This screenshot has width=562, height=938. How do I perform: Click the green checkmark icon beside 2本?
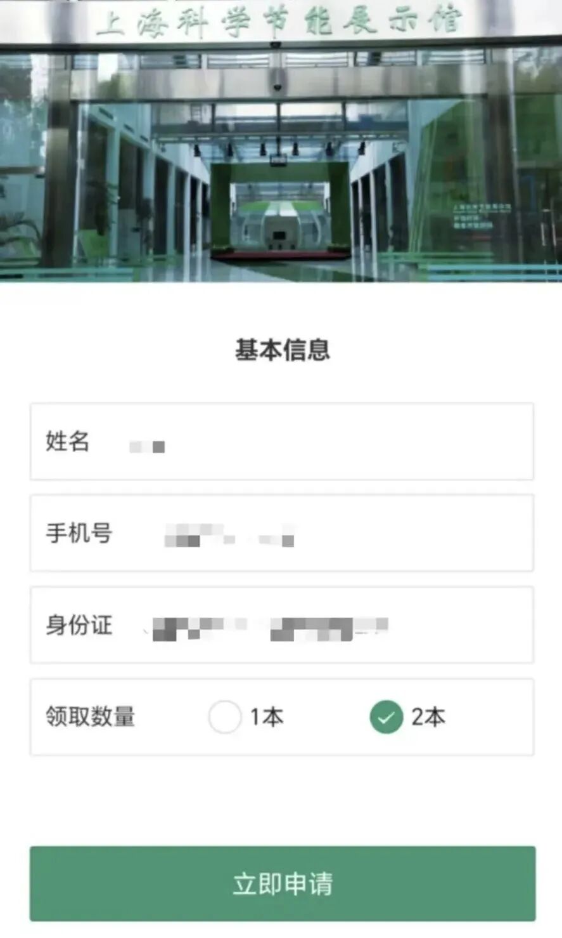click(x=386, y=717)
